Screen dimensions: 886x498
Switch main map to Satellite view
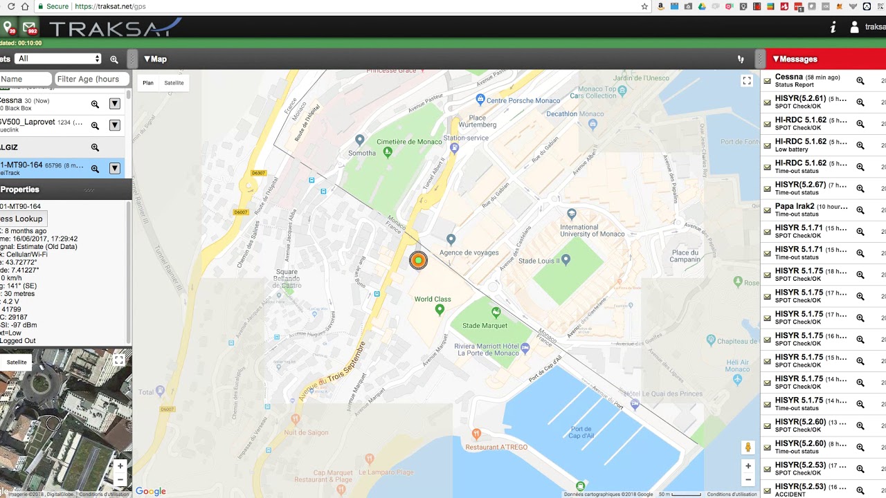[x=174, y=83]
